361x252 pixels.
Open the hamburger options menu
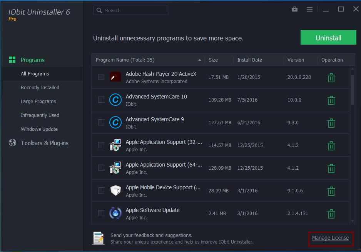pyautogui.click(x=309, y=9)
